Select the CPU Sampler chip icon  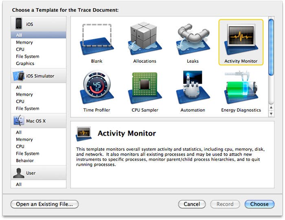click(145, 88)
